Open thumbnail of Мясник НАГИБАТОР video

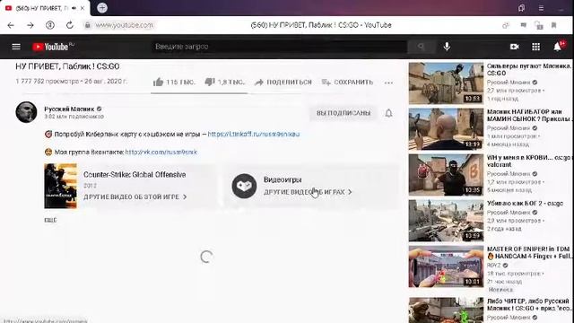coord(446,129)
